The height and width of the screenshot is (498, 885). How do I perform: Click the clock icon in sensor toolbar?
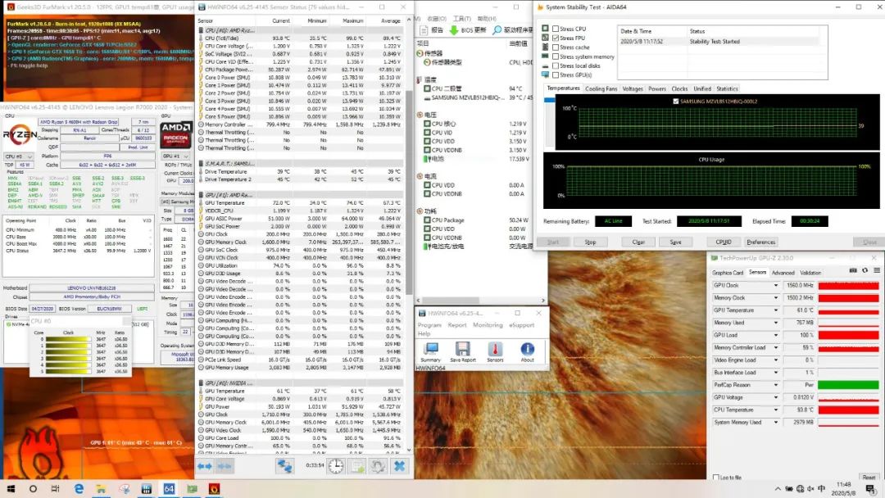coord(336,466)
